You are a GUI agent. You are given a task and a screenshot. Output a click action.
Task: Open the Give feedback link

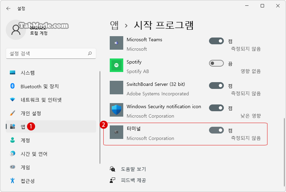coord(133,180)
